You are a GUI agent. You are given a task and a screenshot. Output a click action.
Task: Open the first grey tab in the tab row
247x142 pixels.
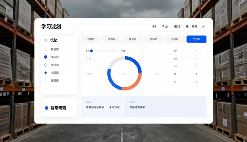(91, 39)
